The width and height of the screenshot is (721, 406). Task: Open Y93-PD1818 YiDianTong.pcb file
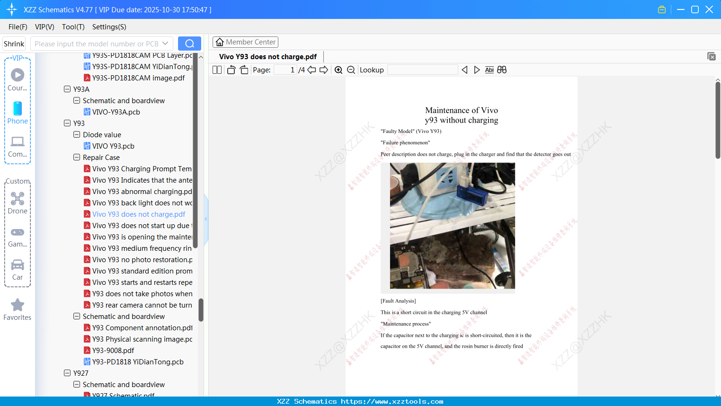point(138,362)
